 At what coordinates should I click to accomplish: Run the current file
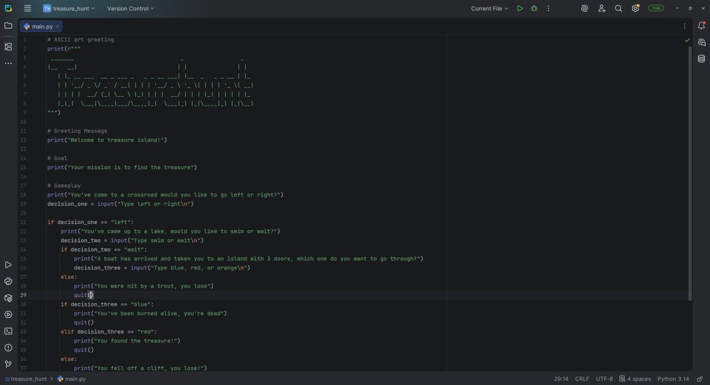[519, 8]
